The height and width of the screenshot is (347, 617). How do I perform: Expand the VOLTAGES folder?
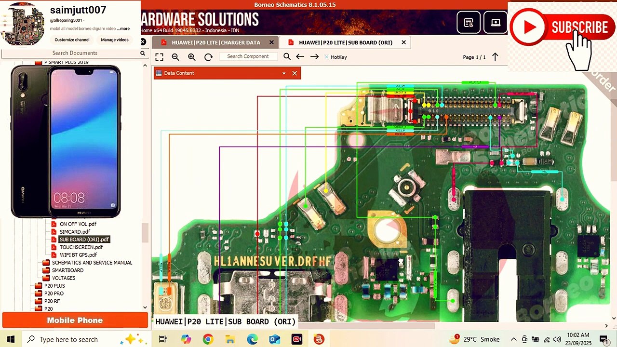[x=64, y=278]
